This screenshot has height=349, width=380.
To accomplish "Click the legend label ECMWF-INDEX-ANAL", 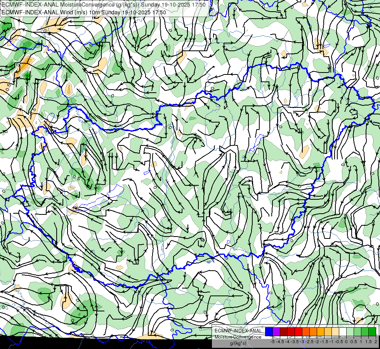I will click(x=238, y=331).
